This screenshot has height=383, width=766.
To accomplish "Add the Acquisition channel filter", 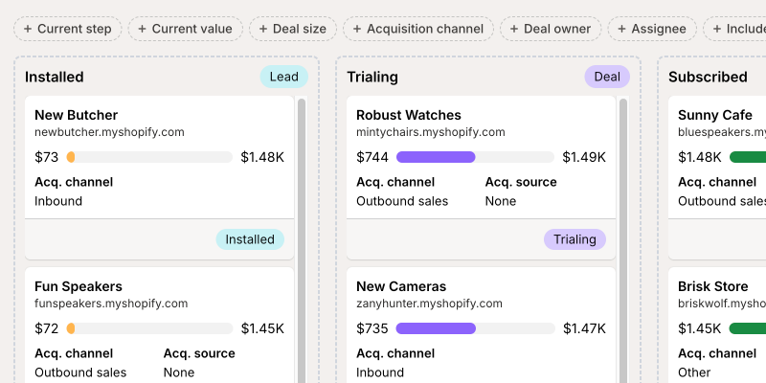I will point(418,29).
